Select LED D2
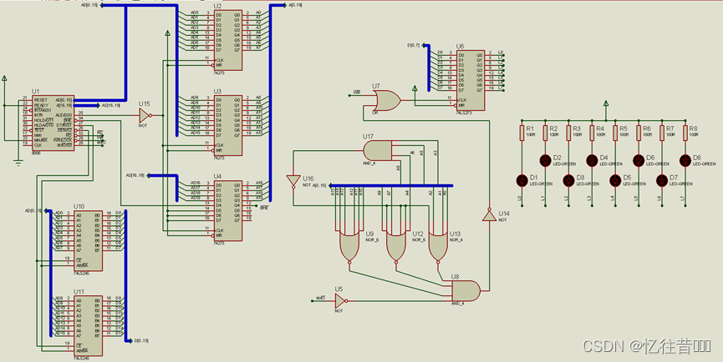The height and width of the screenshot is (362, 723). [x=546, y=160]
